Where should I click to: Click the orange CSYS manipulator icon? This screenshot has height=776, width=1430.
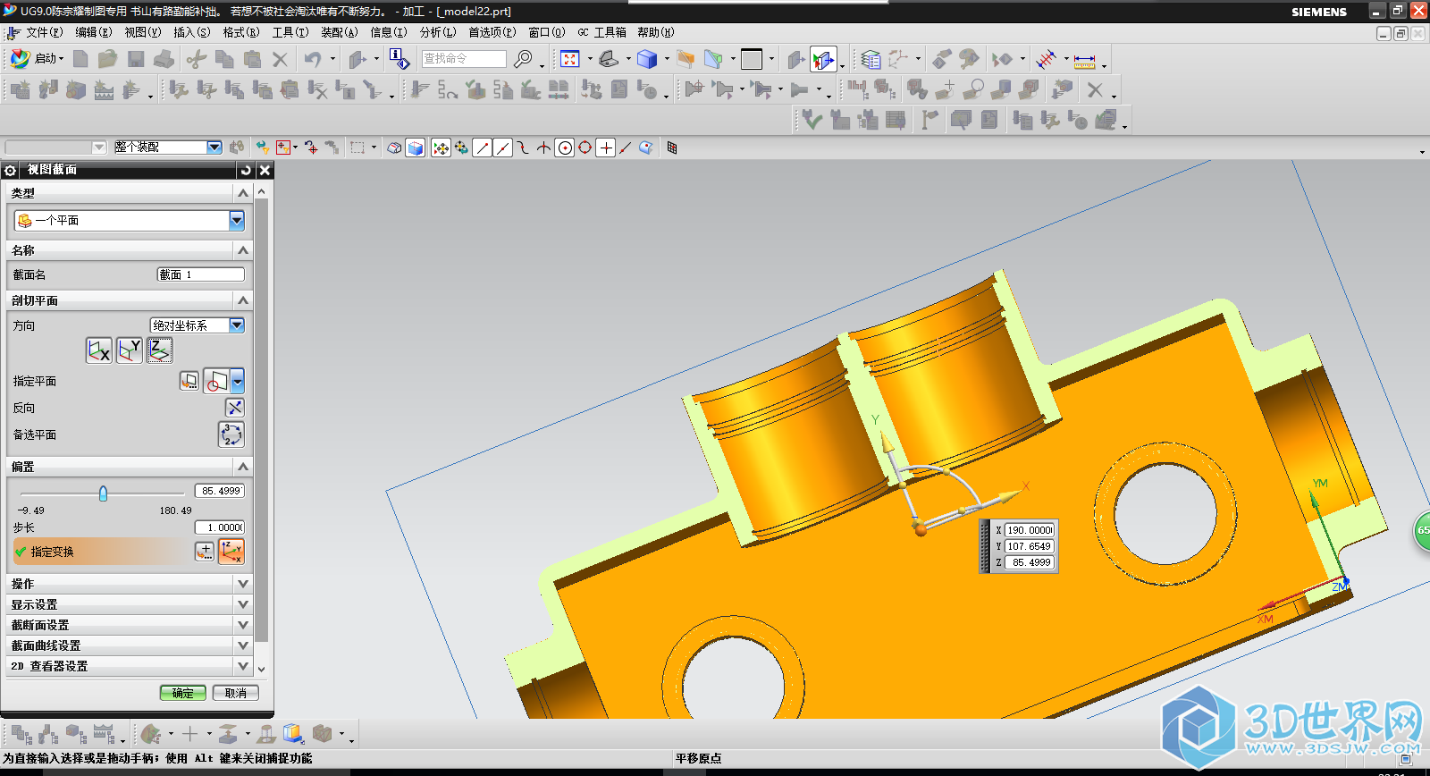point(231,552)
